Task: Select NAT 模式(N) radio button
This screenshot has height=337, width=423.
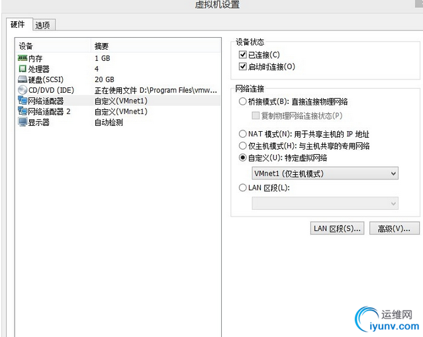Action: pyautogui.click(x=242, y=134)
